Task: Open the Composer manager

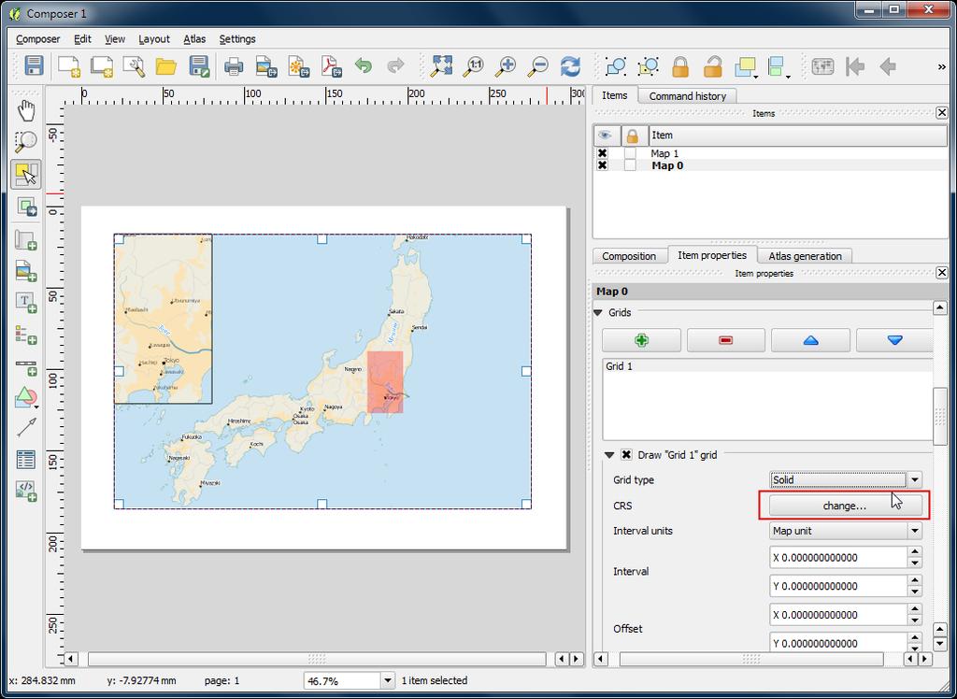Action: click(x=134, y=66)
